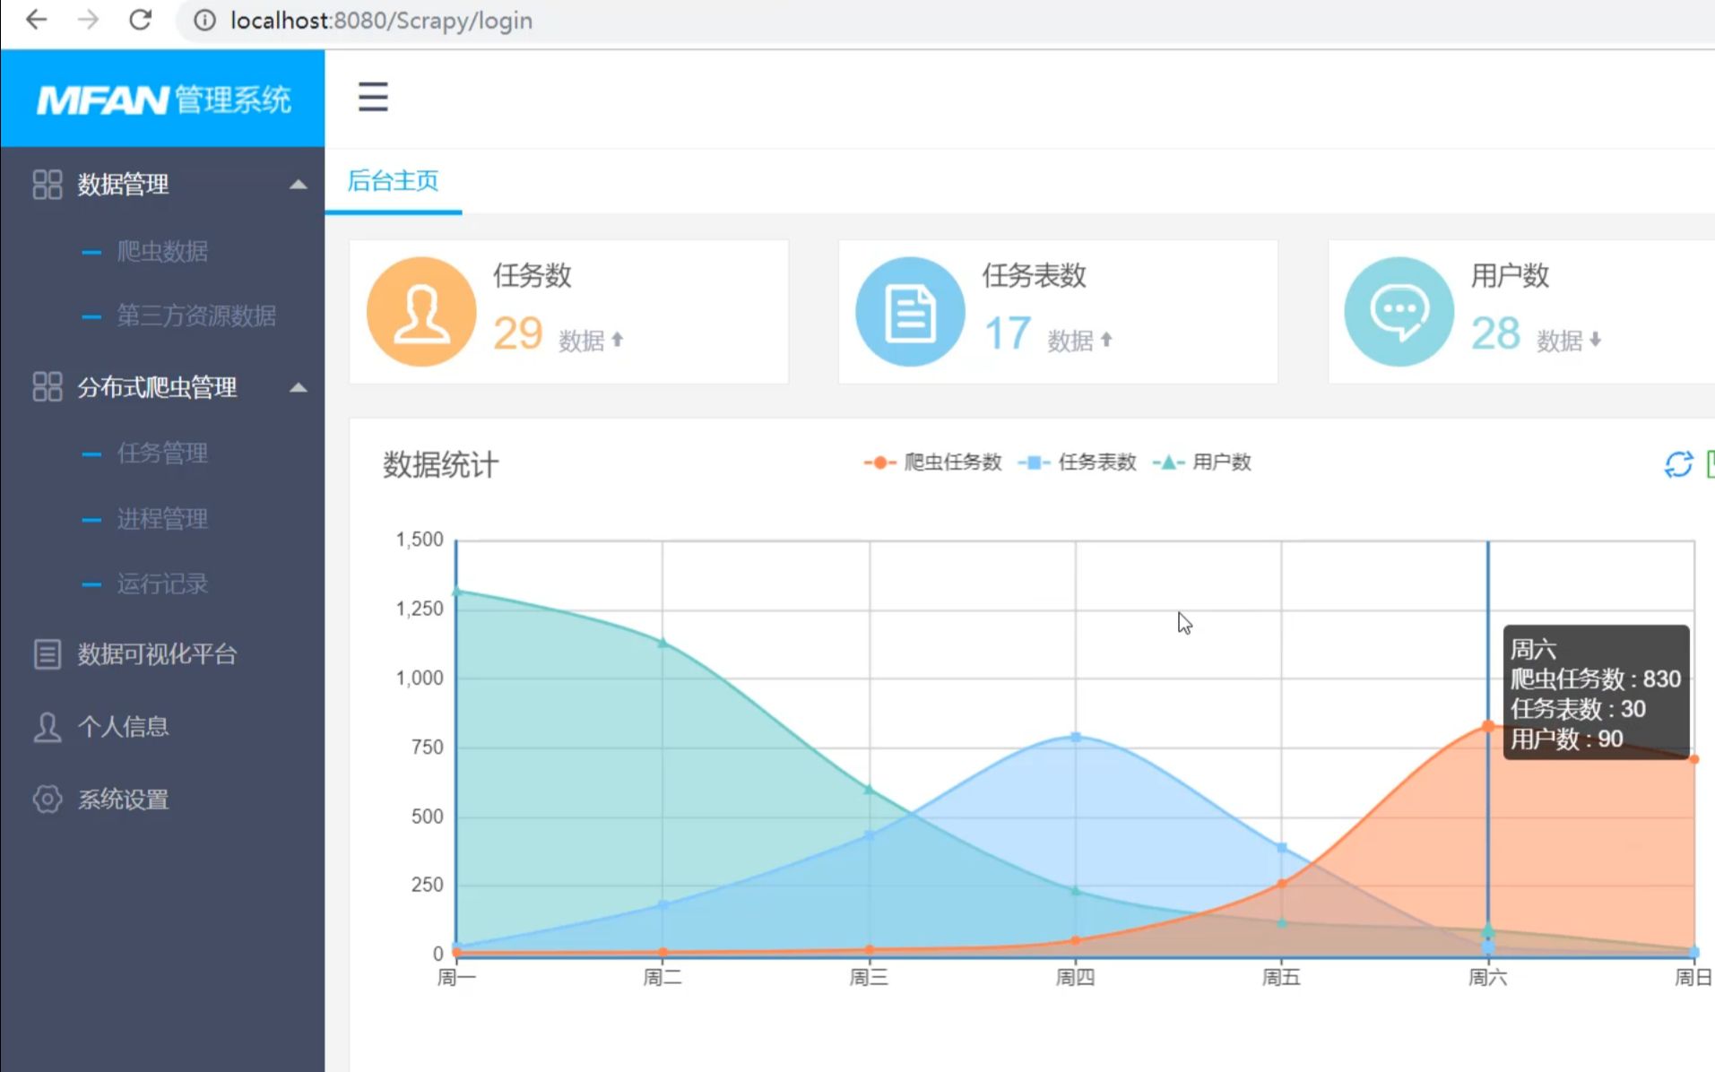Click the orange user icon on the 任务数 card
1715x1072 pixels.
[421, 312]
